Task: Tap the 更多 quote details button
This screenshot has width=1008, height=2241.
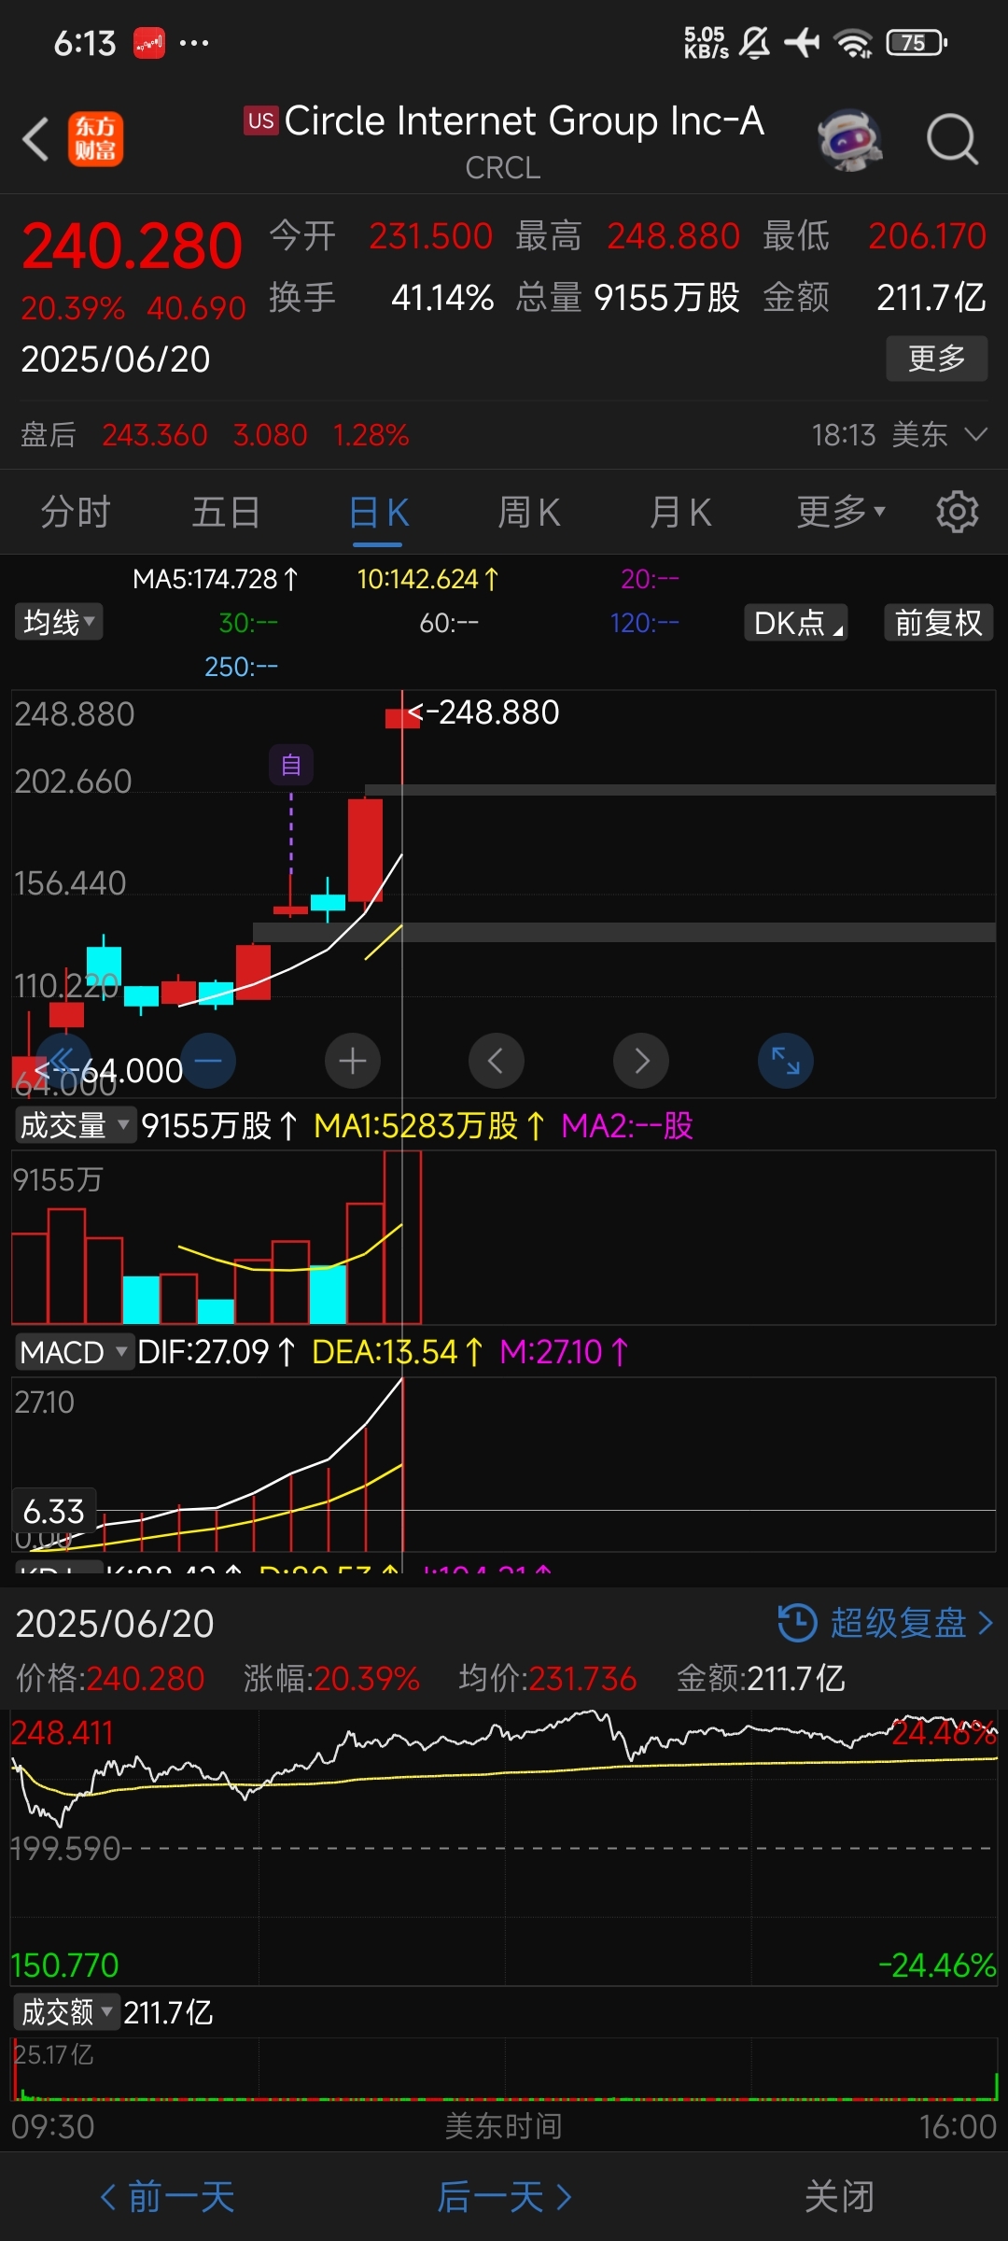Action: click(x=937, y=359)
